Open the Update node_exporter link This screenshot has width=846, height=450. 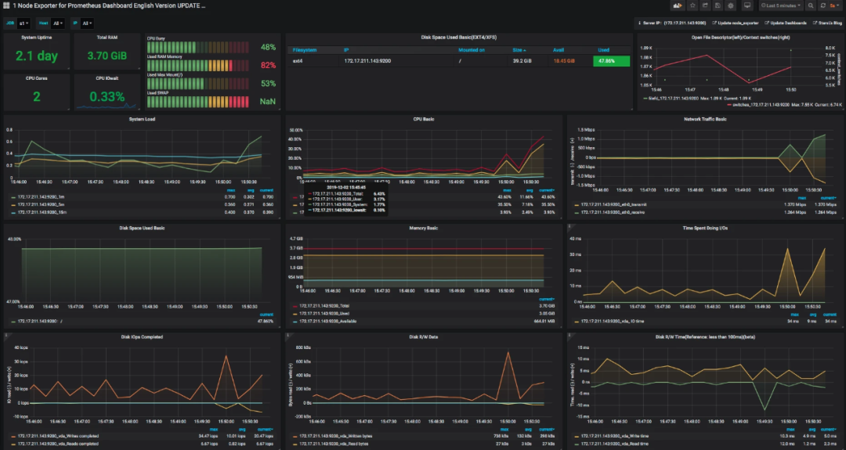(735, 23)
